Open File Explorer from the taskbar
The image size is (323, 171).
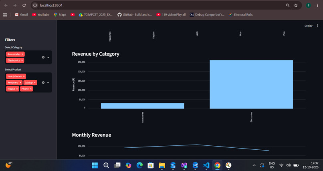pyautogui.click(x=162, y=165)
